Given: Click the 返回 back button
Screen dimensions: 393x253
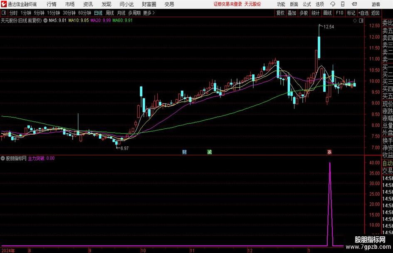Looking at the screenshot, I should (375, 13).
